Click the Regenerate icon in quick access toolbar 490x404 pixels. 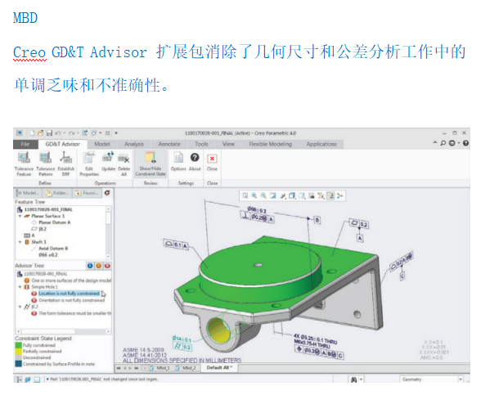click(85, 133)
